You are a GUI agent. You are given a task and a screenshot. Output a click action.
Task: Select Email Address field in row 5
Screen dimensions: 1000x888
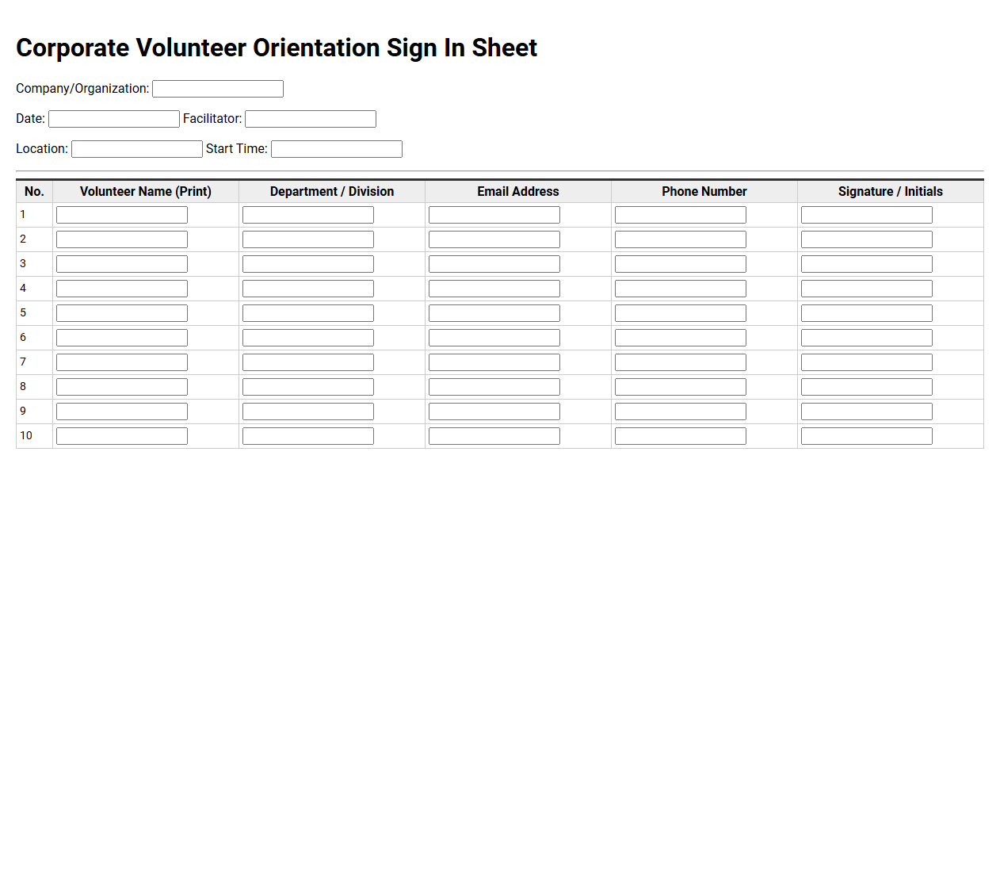494,313
